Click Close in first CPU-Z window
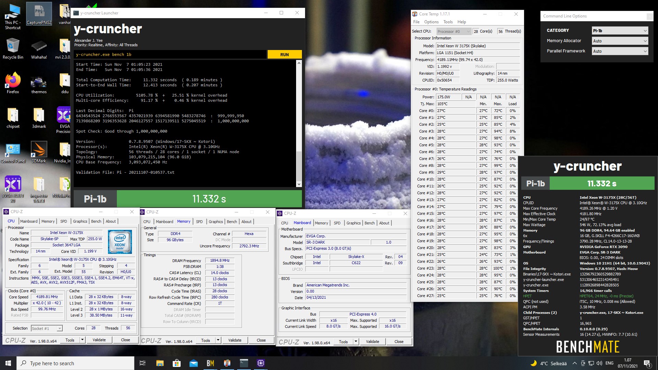The height and width of the screenshot is (370, 658). coord(125,340)
